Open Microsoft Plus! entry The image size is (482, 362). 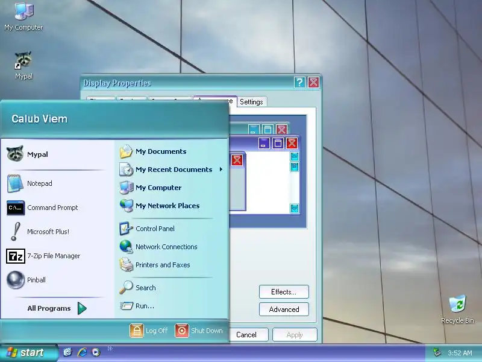click(57, 232)
